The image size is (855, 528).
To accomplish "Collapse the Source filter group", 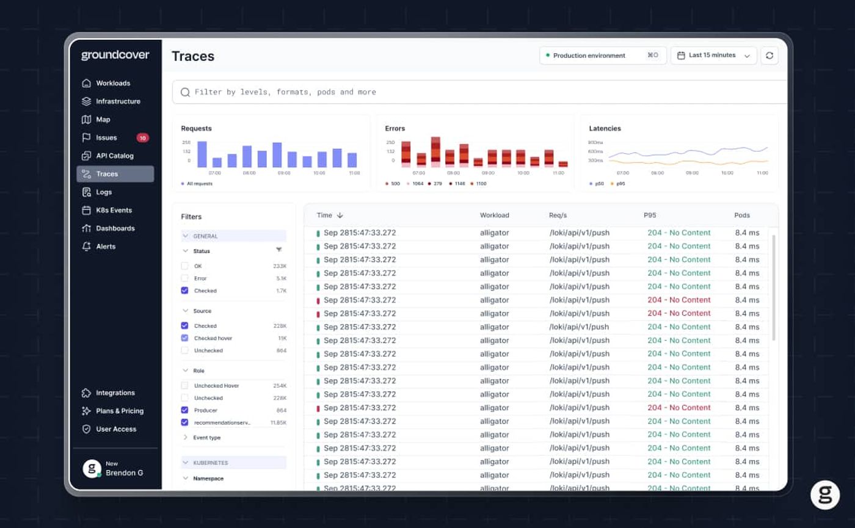I will click(x=186, y=311).
